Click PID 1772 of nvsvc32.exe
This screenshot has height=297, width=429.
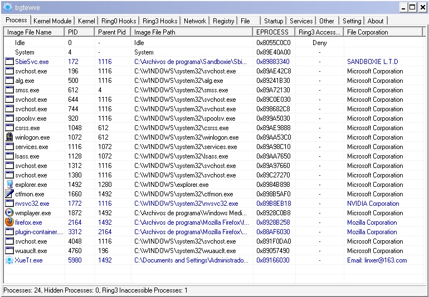(75, 203)
